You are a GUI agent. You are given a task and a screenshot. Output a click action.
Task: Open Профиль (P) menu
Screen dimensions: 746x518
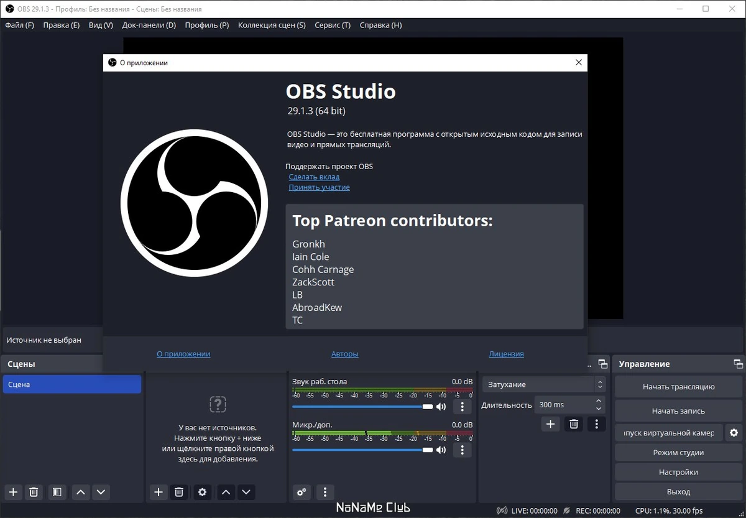[207, 25]
